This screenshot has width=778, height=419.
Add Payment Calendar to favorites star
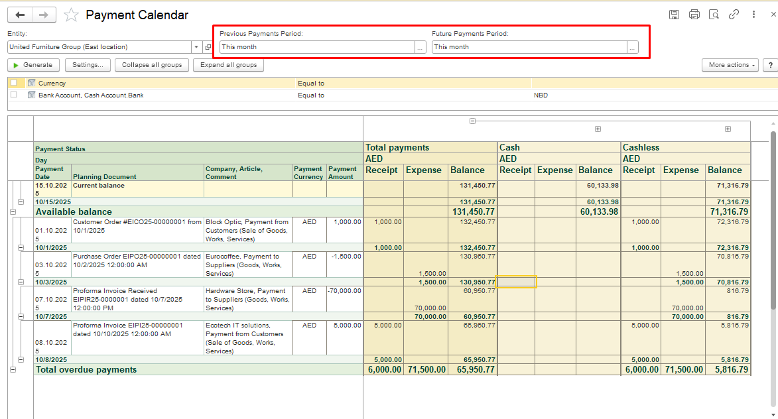[72, 15]
